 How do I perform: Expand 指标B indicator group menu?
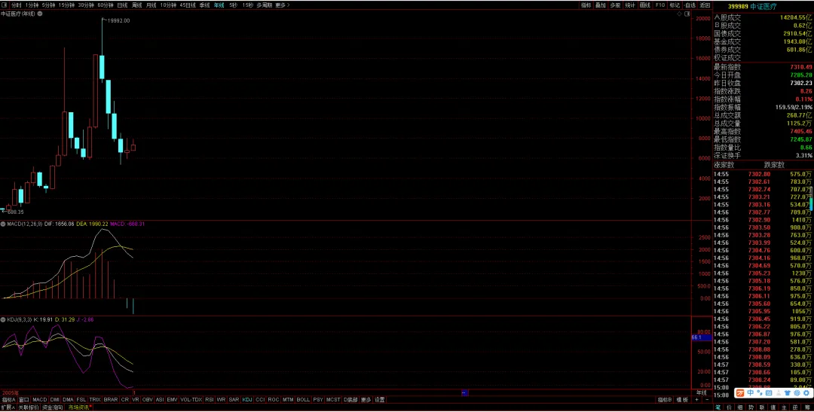tap(665, 399)
